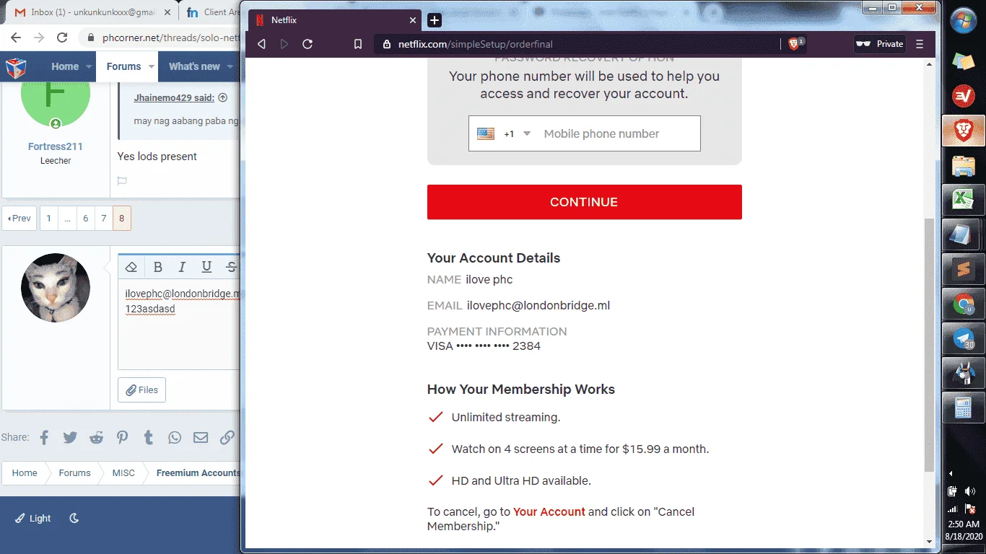Click the red CONTINUE button
986x554 pixels.
pos(584,202)
